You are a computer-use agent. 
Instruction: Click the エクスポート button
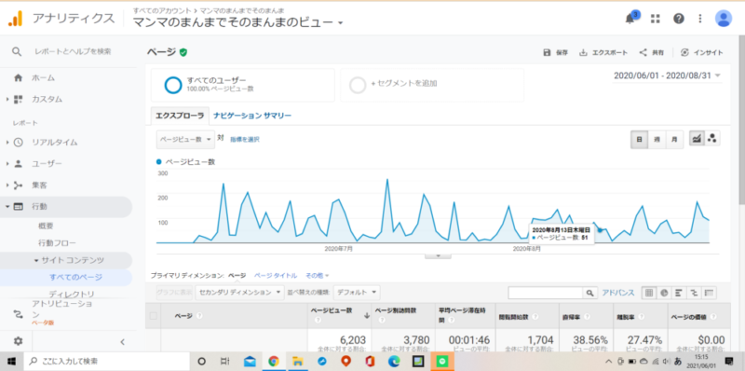(603, 53)
